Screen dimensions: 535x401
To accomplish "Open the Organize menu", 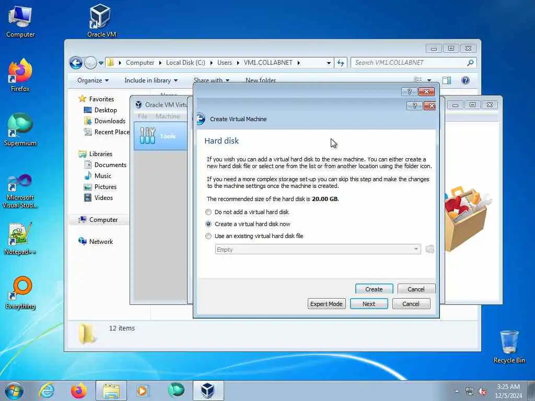I will click(93, 80).
